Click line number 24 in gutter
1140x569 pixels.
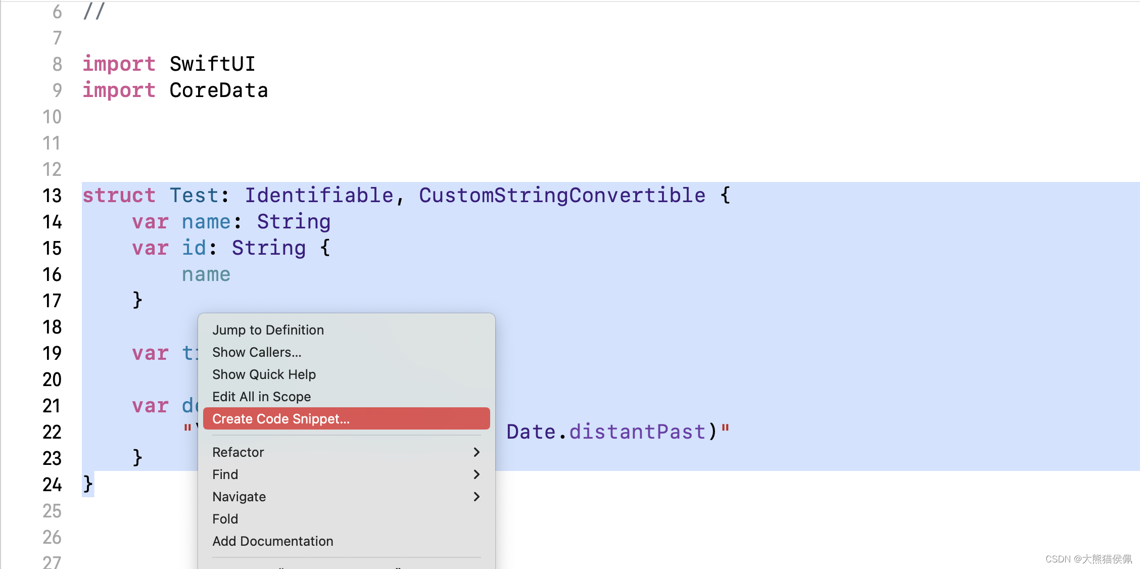click(52, 485)
